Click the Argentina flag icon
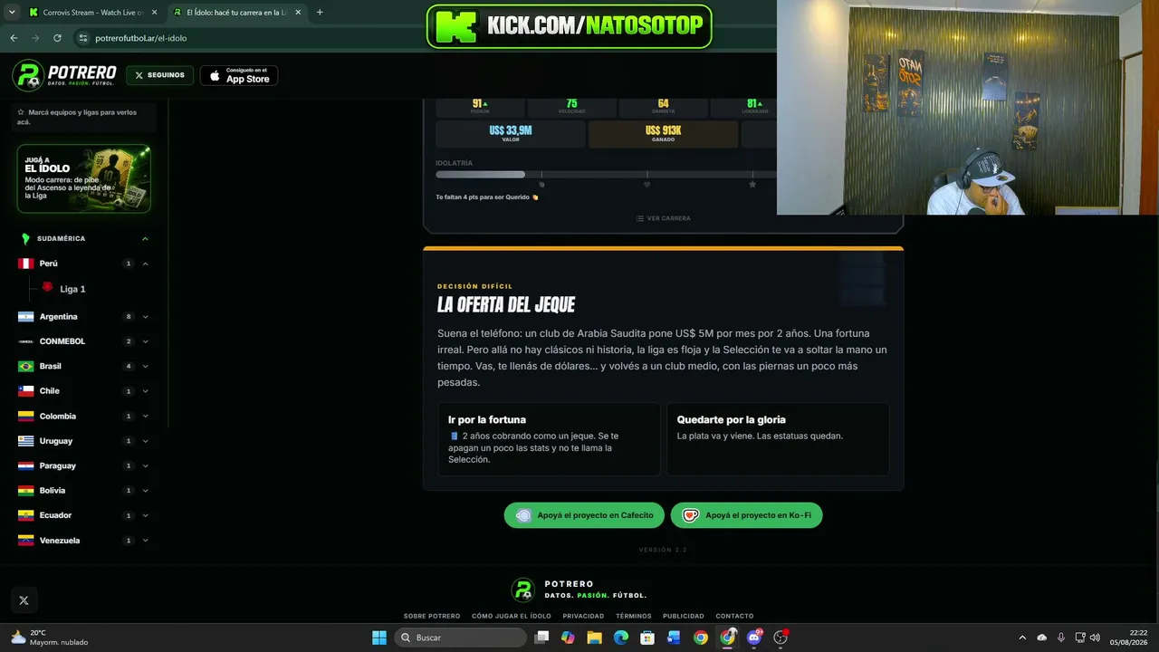1159x652 pixels. click(25, 317)
